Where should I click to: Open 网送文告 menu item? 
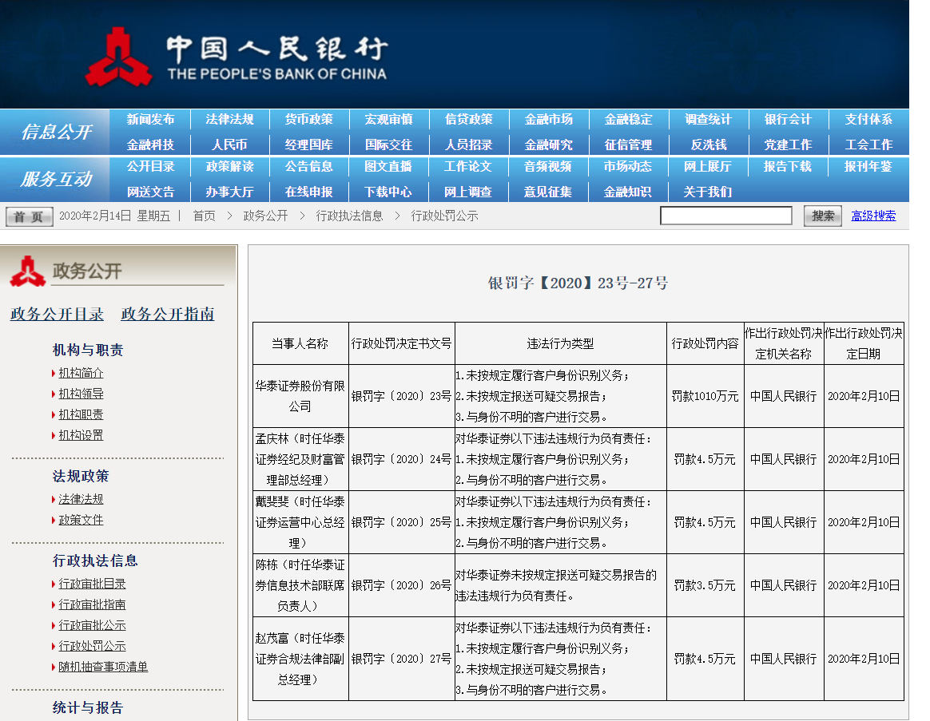tap(150, 192)
